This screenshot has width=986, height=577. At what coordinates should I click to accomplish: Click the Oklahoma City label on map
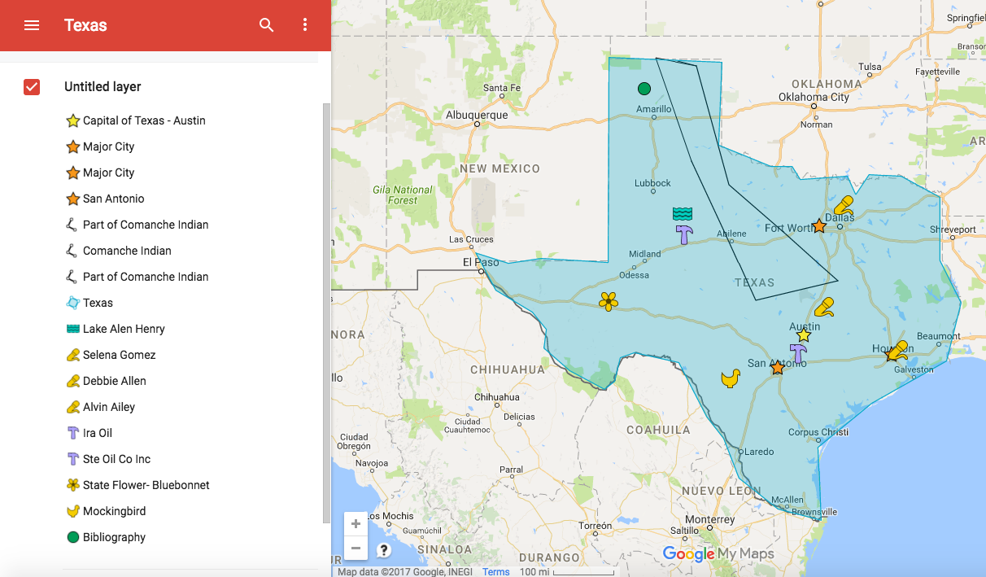(x=814, y=97)
